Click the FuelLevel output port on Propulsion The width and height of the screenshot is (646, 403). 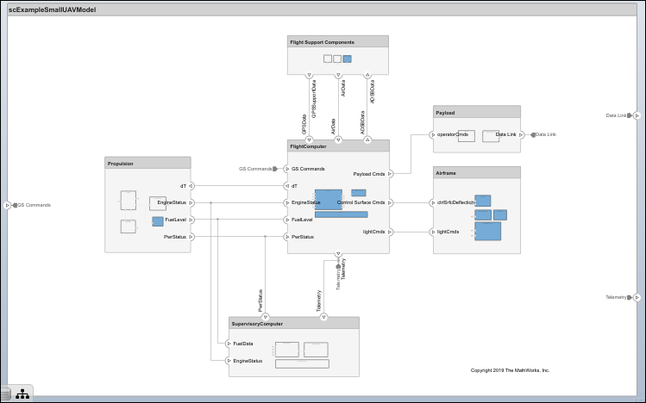point(191,220)
